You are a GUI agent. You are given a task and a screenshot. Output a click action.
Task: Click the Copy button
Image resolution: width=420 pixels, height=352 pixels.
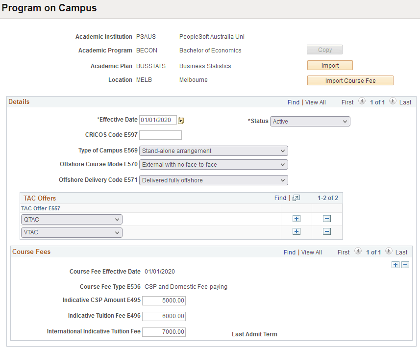pos(324,50)
